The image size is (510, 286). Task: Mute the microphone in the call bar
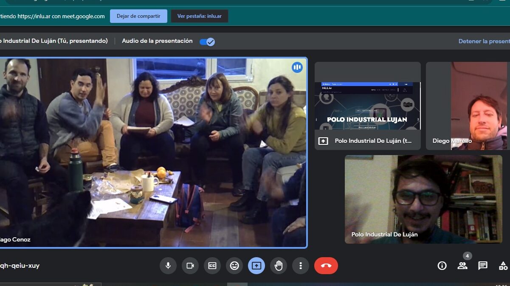(168, 266)
